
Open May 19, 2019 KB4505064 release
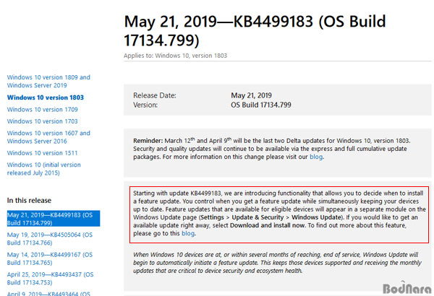50,239
